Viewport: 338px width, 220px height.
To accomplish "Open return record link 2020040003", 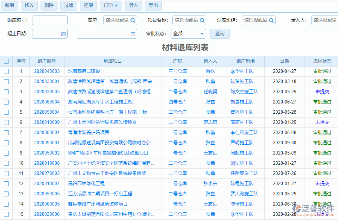I will (47, 71).
